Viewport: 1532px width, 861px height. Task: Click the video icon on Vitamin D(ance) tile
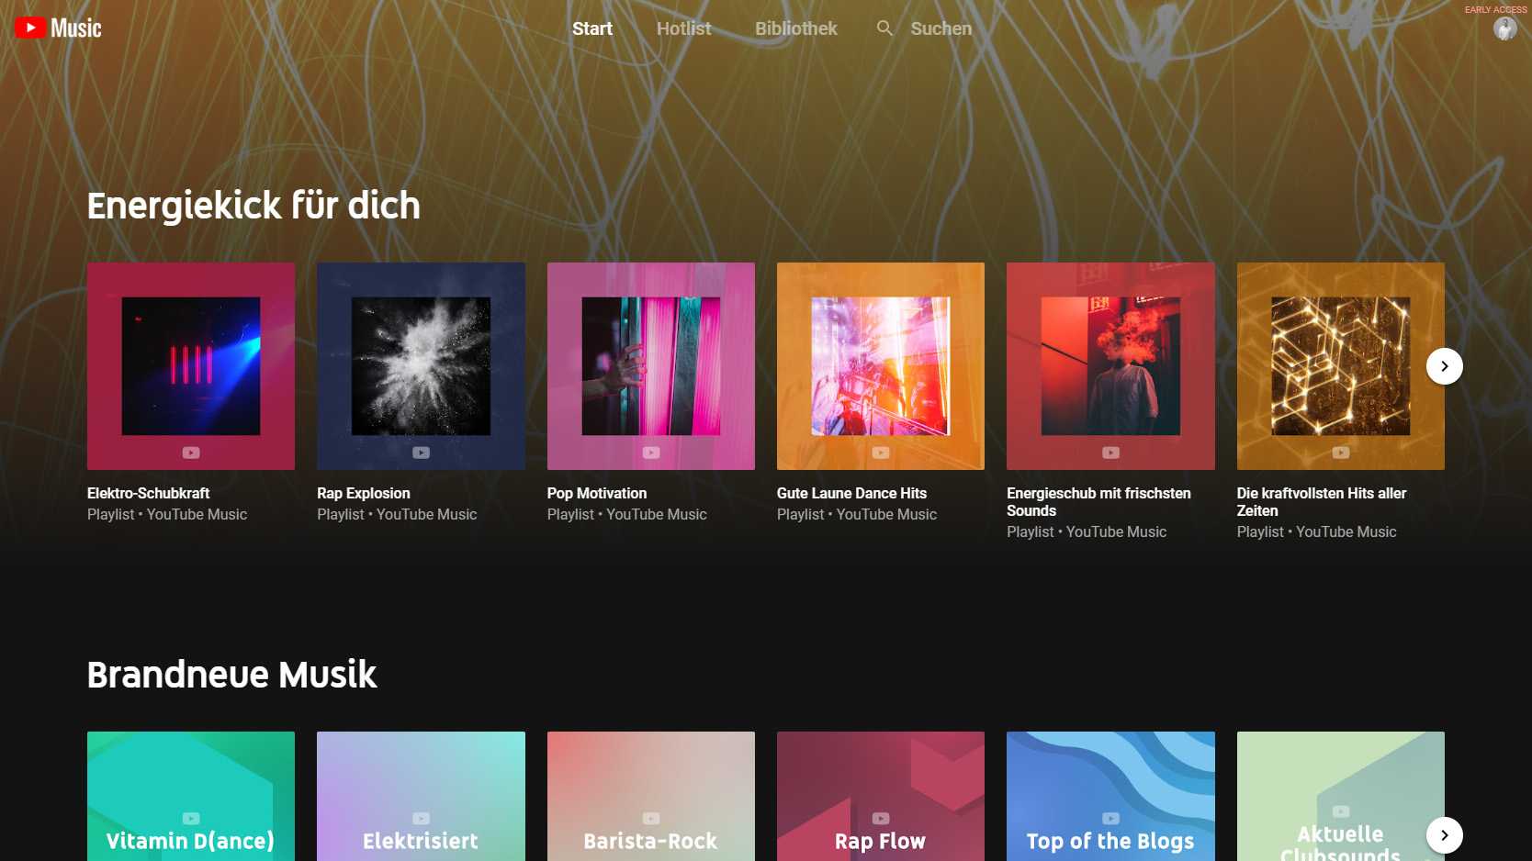191,818
